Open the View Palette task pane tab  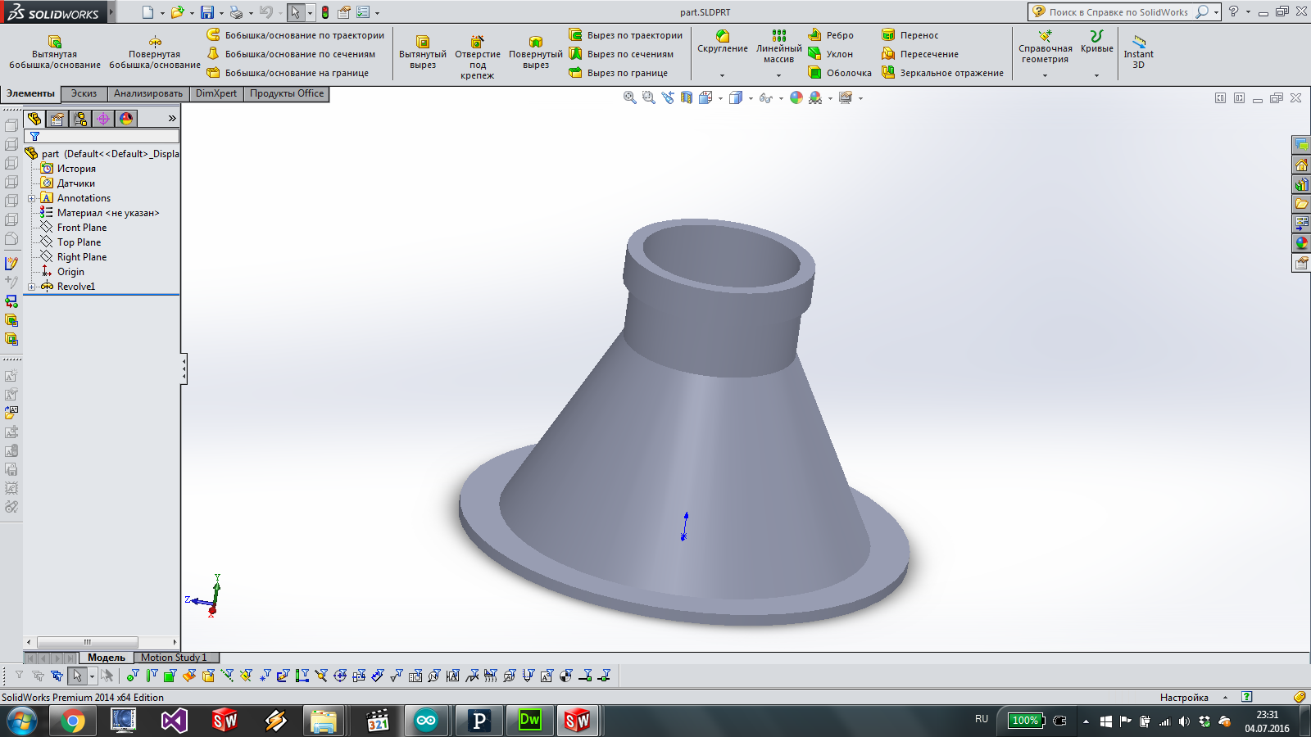1301,224
